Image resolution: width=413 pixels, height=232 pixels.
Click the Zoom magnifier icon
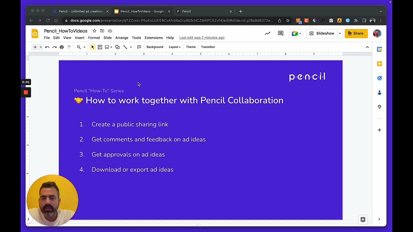click(x=79, y=47)
